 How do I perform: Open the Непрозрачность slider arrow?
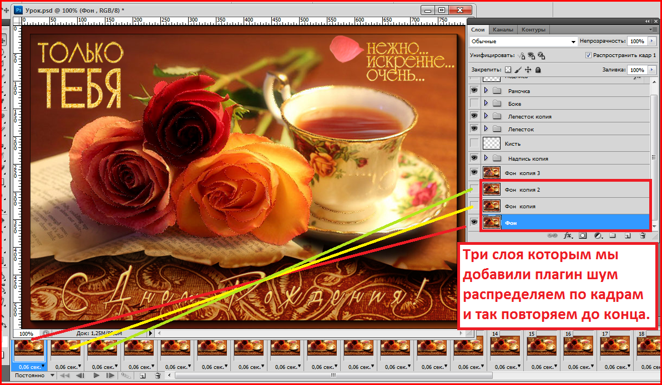[653, 42]
